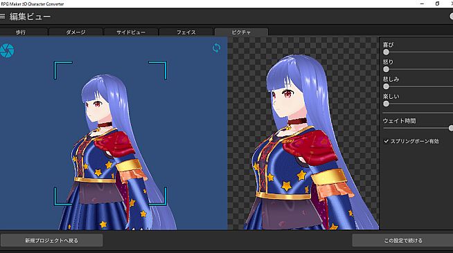This screenshot has width=453, height=253.
Task: Click この設定で続ける button
Action: [x=402, y=241]
